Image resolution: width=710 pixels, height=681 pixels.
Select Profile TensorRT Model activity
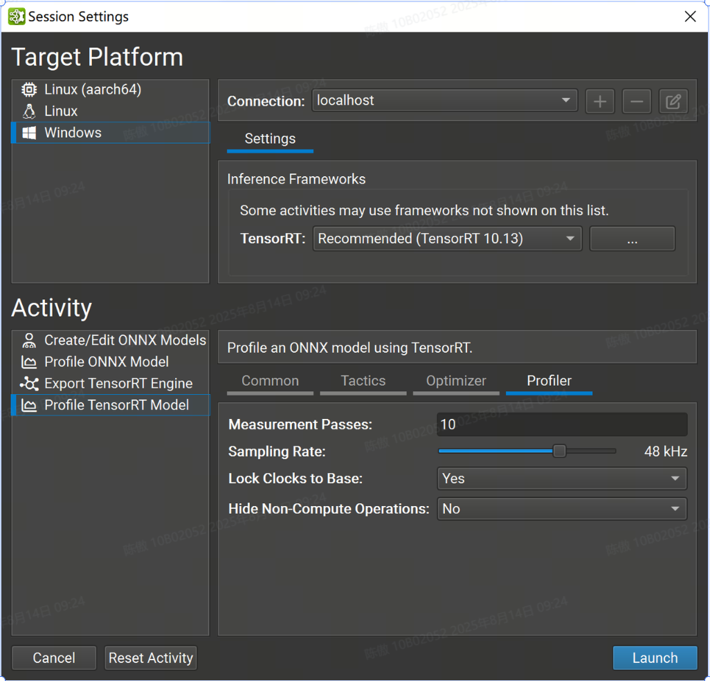(111, 405)
